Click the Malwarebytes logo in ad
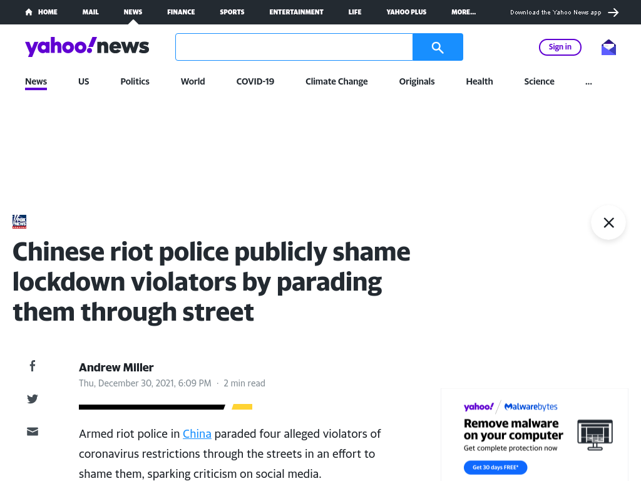The height and width of the screenshot is (481, 641). point(531,406)
